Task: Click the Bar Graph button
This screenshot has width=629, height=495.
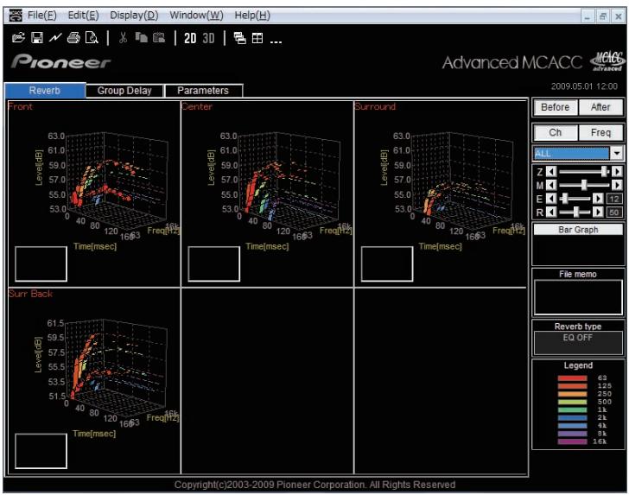Action: click(578, 230)
